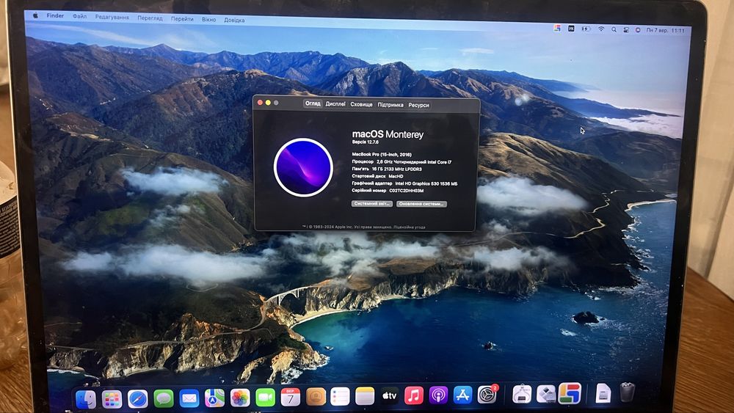734x413 pixels.
Task: Open Podcasts from the Dock
Action: pyautogui.click(x=438, y=395)
